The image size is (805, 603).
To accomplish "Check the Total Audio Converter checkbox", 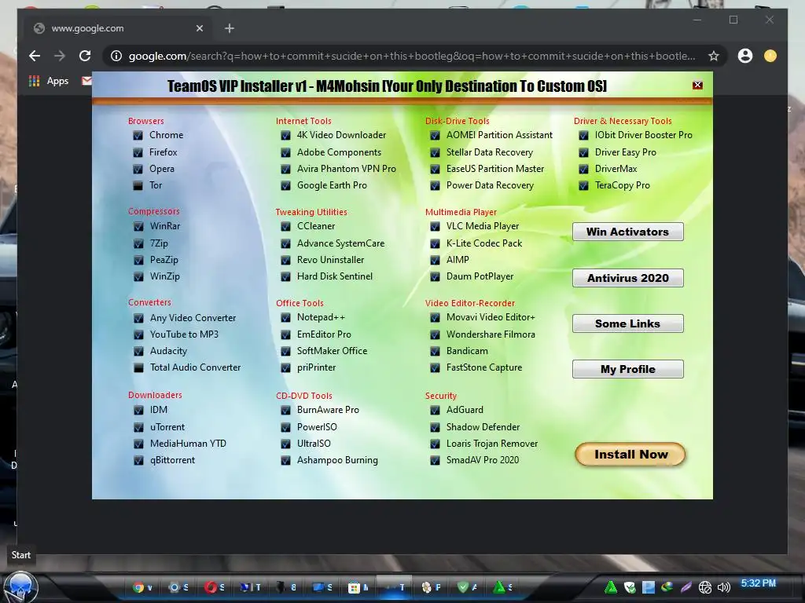I will pyautogui.click(x=138, y=367).
